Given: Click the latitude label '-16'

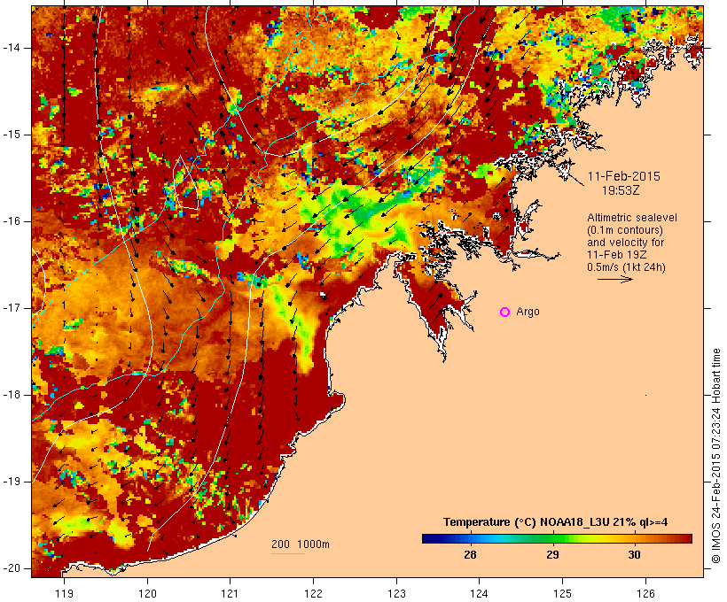Looking at the screenshot, I should (x=11, y=221).
